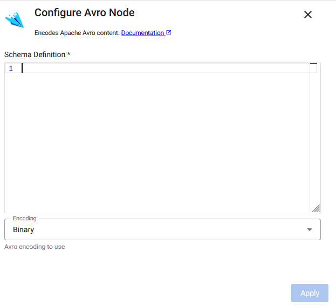Click line number 1 in editor gutter
The width and height of the screenshot is (336, 307).
pyautogui.click(x=11, y=68)
